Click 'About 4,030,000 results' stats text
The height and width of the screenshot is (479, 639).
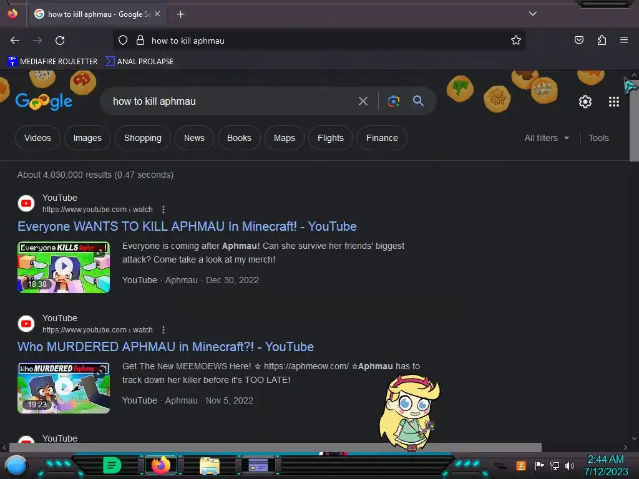point(95,175)
